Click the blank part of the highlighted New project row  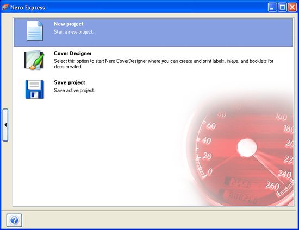pos(191,33)
